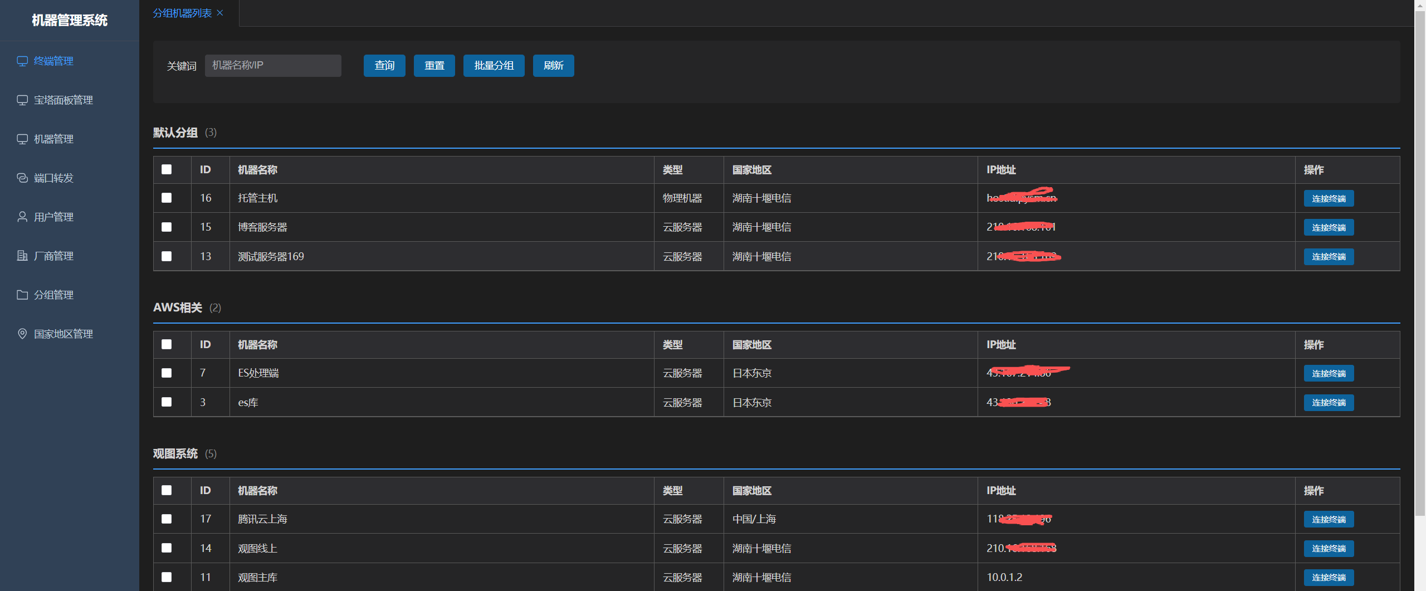Click the 机器名称/IP keyword input field
Screen dimensions: 1426x591
(x=273, y=66)
